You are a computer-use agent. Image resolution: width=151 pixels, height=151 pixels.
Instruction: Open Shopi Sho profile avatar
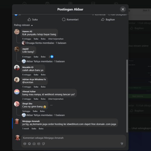(x=17, y=104)
